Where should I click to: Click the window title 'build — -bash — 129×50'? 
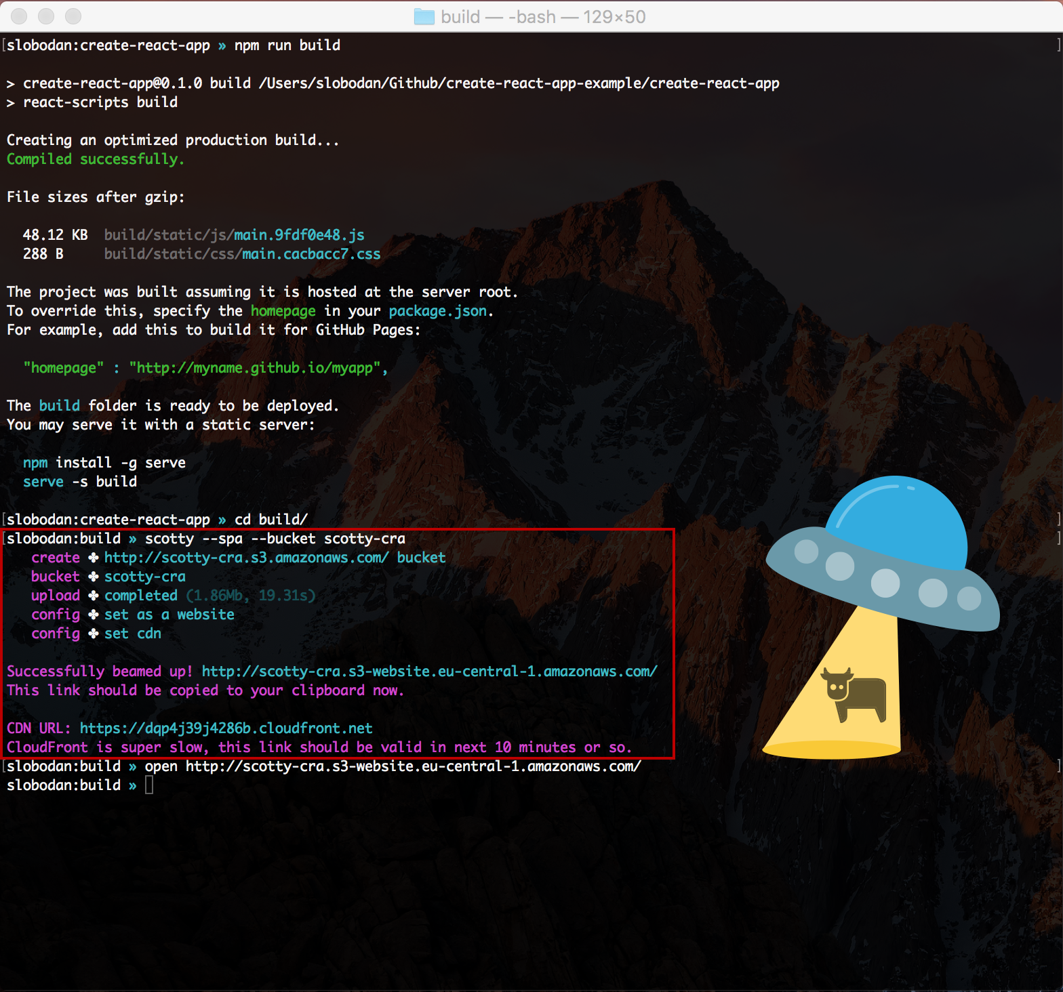[543, 17]
